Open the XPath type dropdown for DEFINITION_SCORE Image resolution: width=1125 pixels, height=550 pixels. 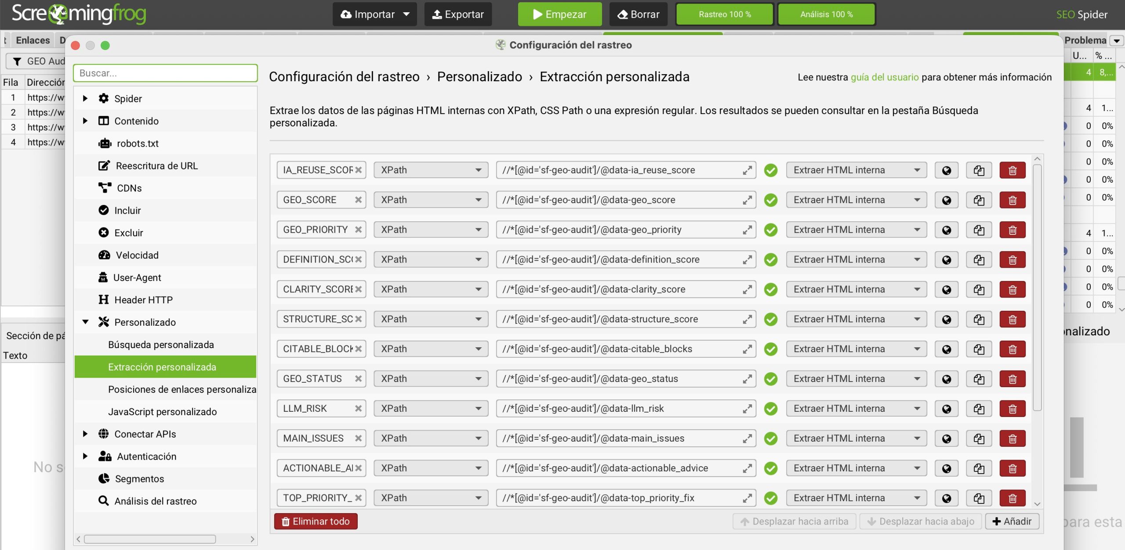point(430,260)
